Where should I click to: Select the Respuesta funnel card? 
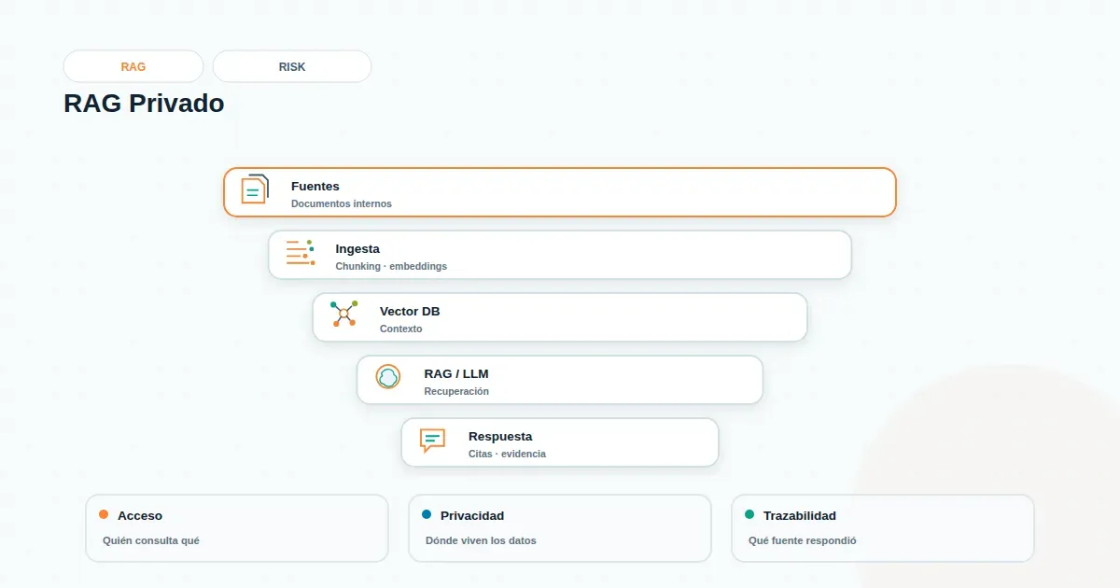[560, 442]
